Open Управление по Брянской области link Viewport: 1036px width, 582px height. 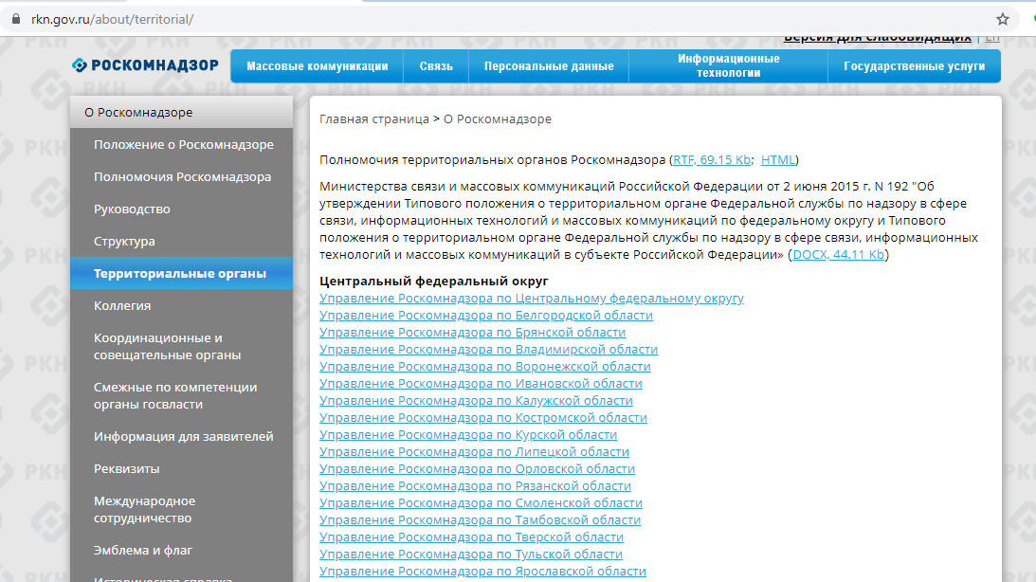coord(472,333)
